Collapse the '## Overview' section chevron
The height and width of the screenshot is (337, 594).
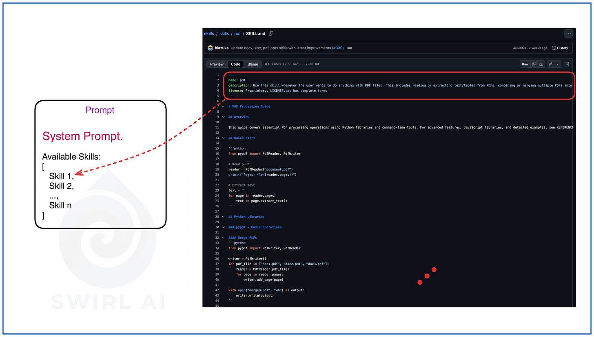click(x=223, y=117)
